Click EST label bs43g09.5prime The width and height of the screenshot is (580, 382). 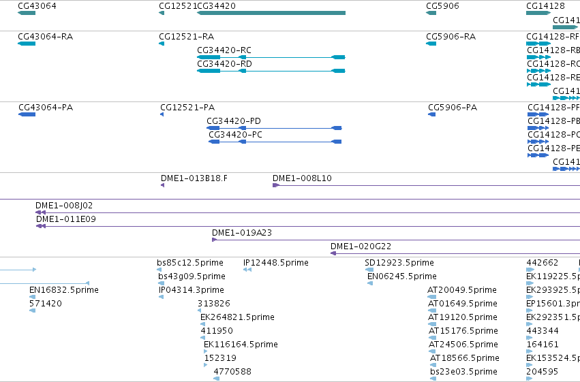(192, 276)
